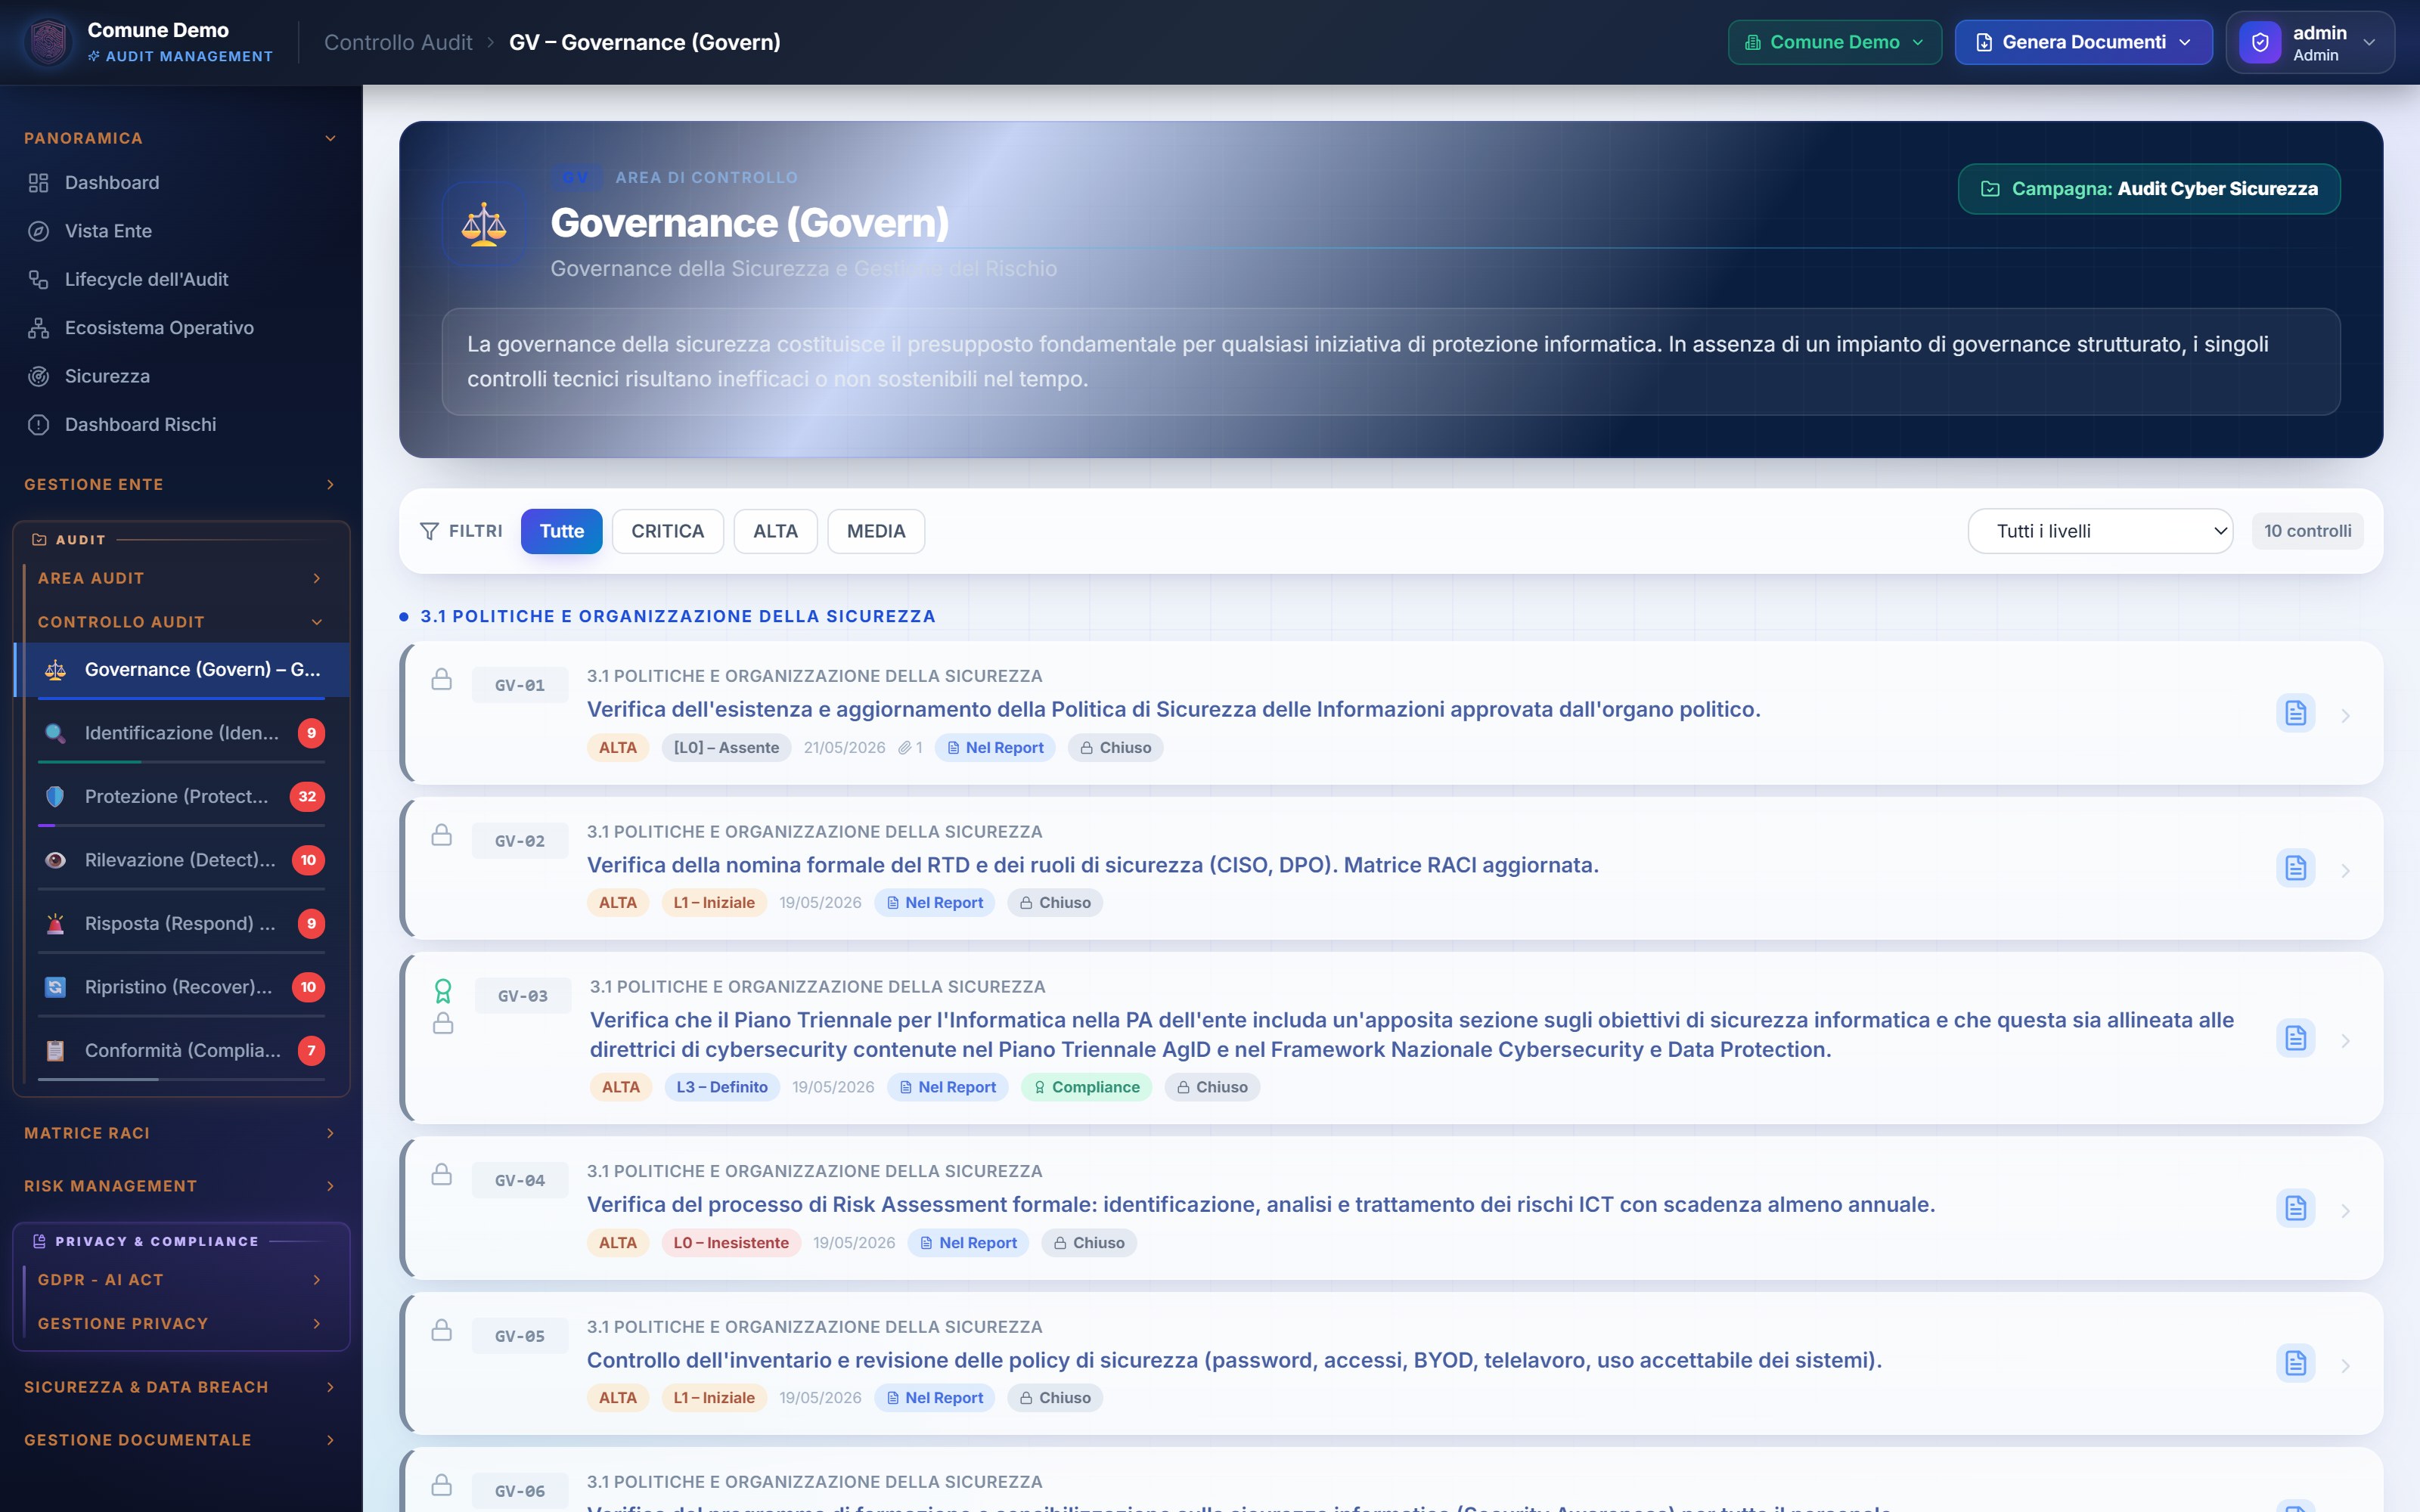This screenshot has width=2420, height=1512.
Task: Open GV-01 row chevron arrow
Action: [x=2345, y=716]
